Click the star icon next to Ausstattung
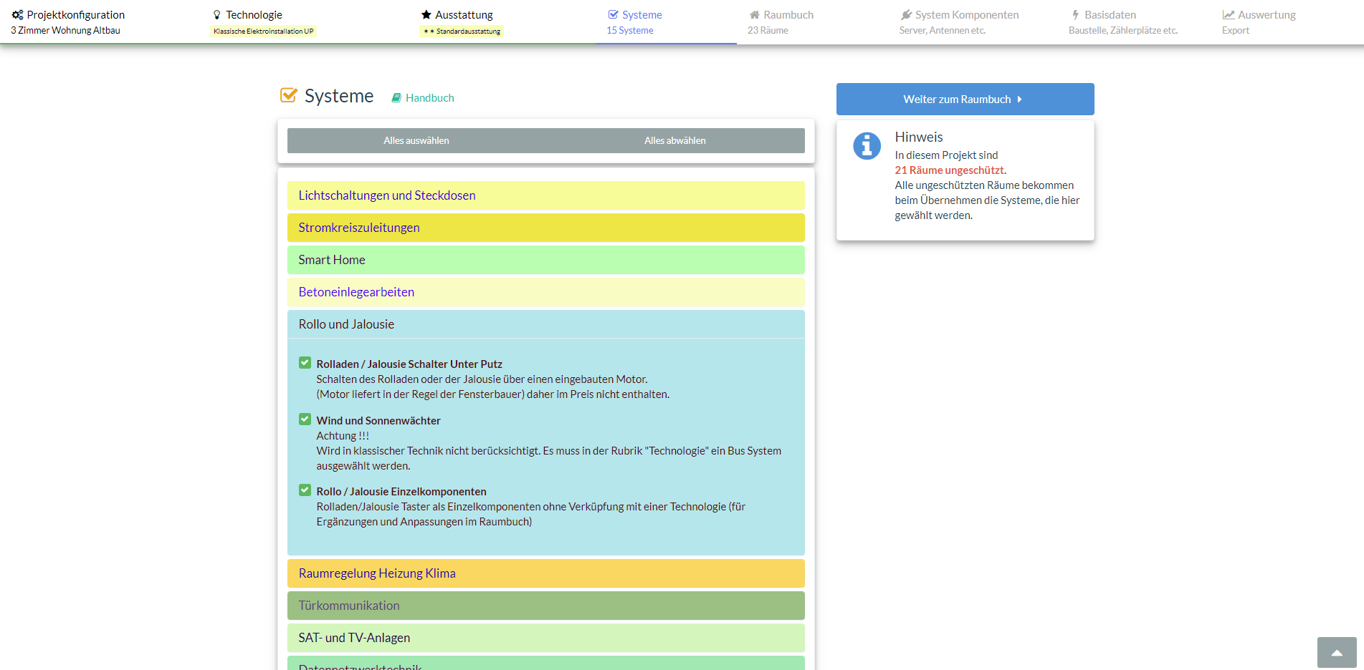Viewport: 1364px width, 670px height. point(426,15)
